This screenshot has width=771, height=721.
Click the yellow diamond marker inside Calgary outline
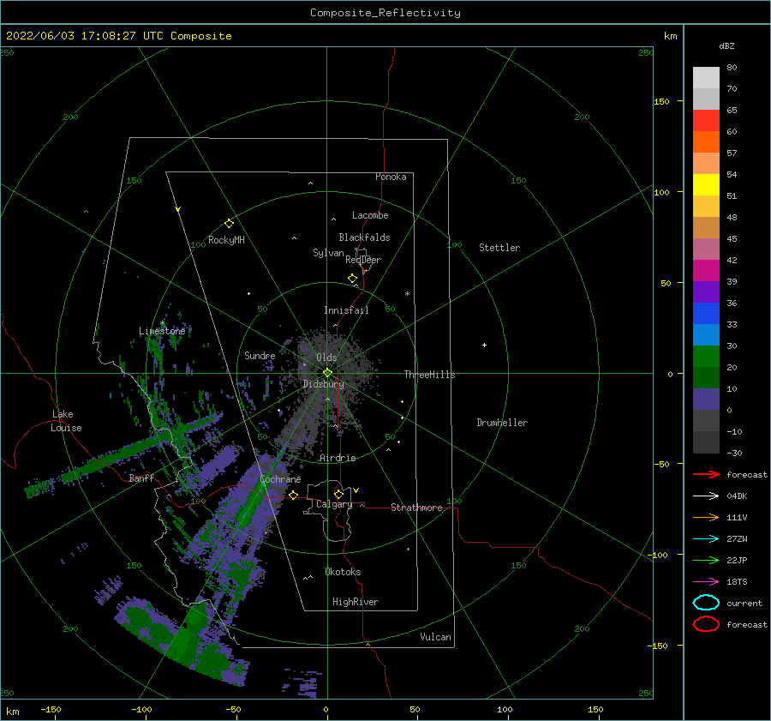338,494
